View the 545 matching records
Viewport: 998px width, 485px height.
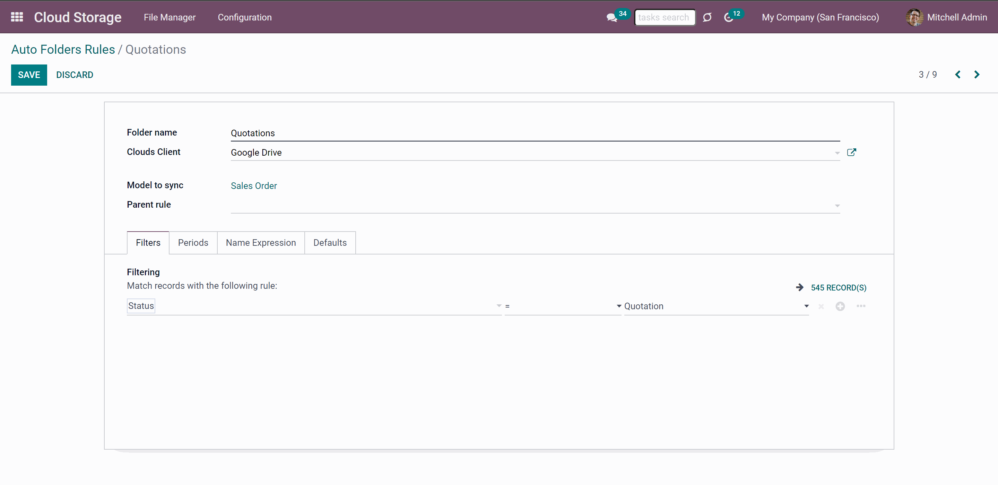839,287
